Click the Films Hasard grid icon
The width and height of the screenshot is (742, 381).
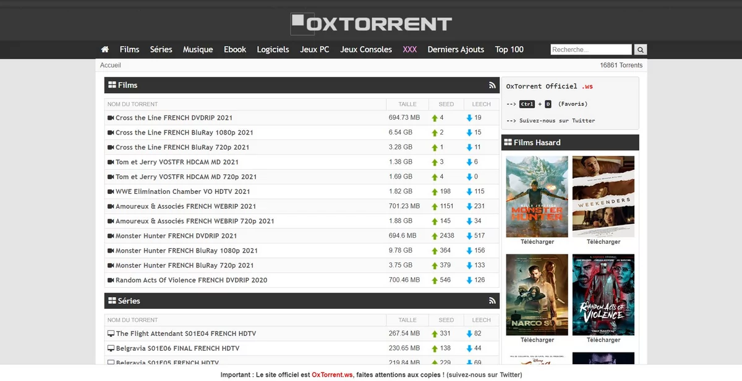click(x=508, y=143)
